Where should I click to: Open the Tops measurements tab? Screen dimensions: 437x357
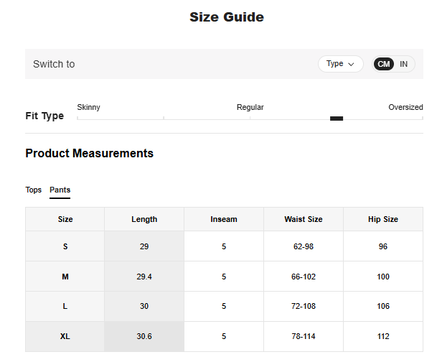[34, 190]
